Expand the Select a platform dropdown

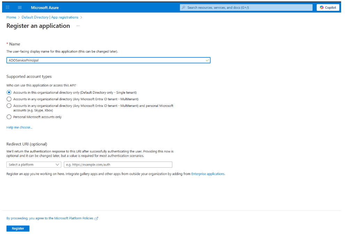(34, 165)
